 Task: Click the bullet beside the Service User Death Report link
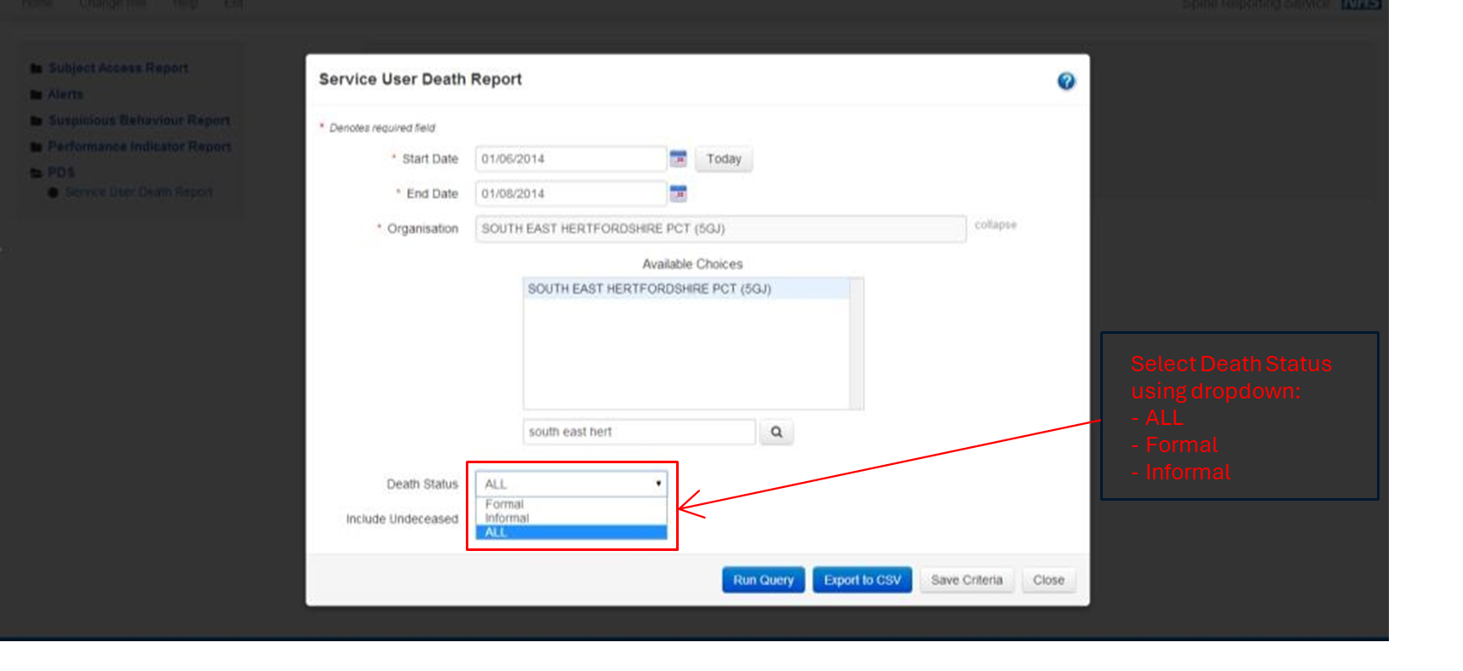[x=54, y=192]
